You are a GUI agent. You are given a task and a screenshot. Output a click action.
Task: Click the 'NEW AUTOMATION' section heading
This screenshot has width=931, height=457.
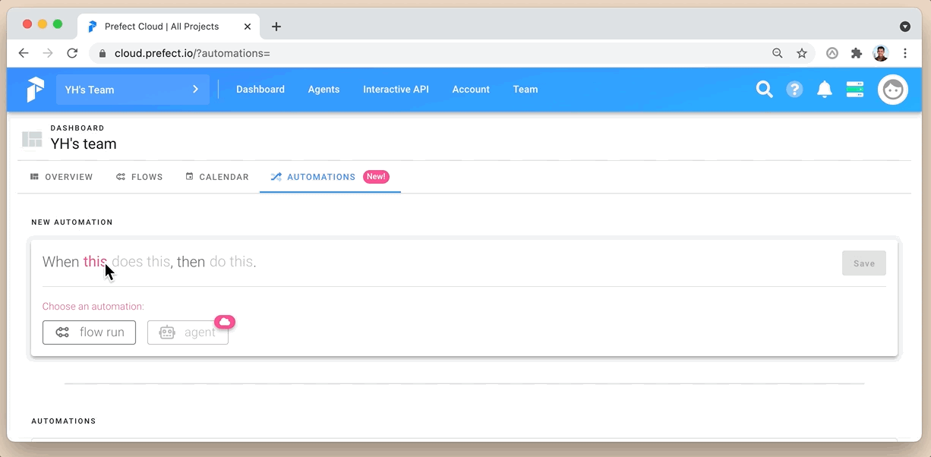click(72, 222)
